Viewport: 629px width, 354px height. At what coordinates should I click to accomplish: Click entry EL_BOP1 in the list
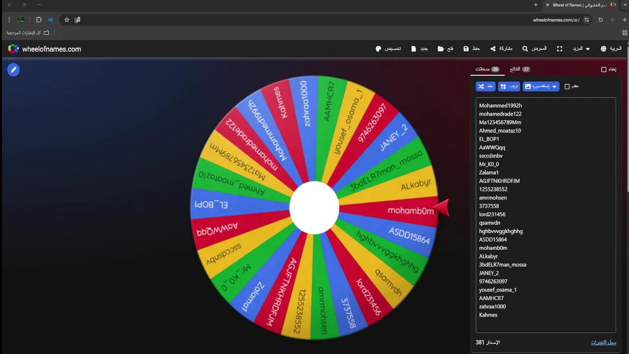[x=489, y=139]
